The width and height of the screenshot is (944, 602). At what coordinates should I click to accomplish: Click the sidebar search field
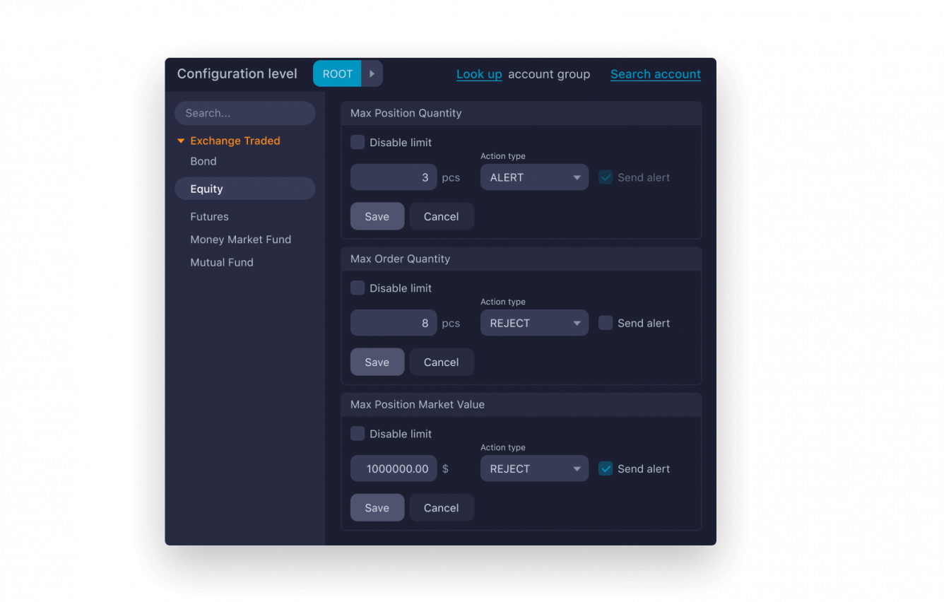click(244, 113)
